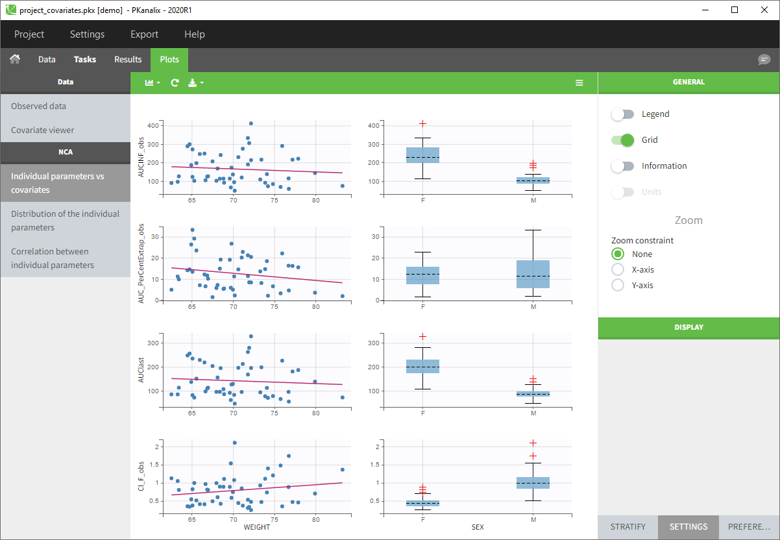This screenshot has height=540, width=780.
Task: Expand the DISPLAY section header
Action: point(689,328)
